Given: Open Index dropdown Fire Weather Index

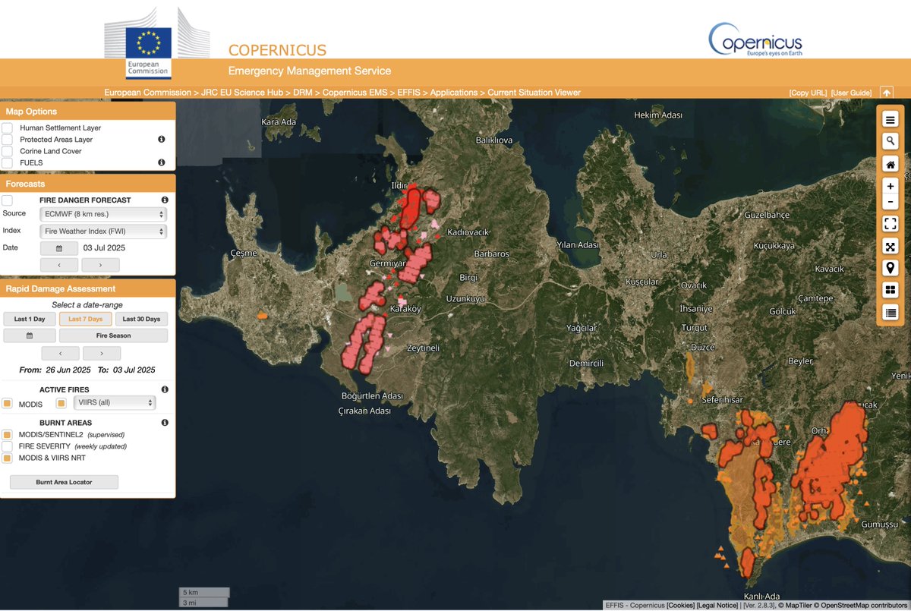Looking at the screenshot, I should pos(103,231).
